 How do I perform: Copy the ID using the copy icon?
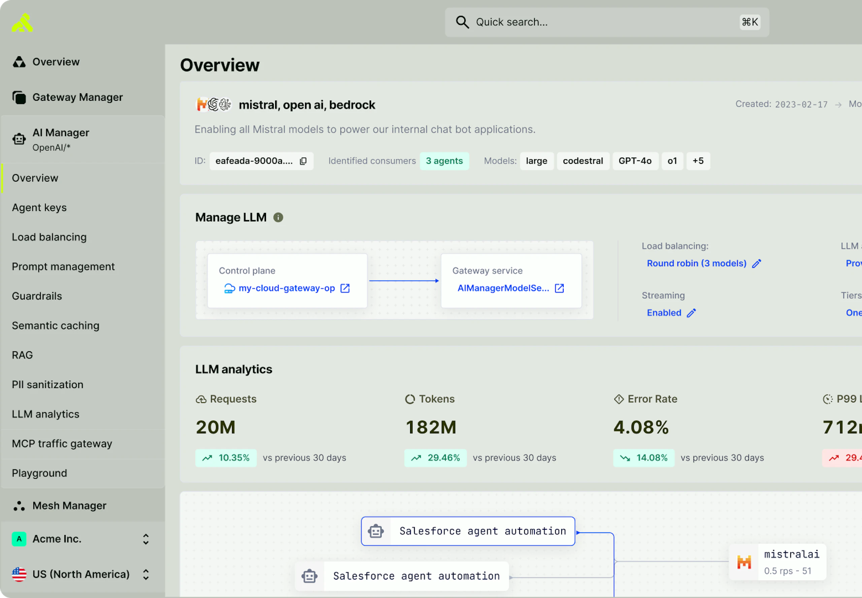pyautogui.click(x=303, y=161)
